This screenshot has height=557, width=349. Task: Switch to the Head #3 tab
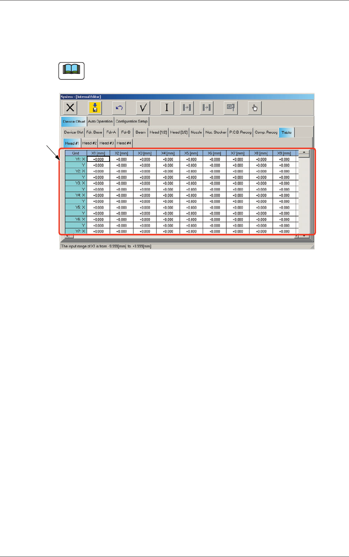107,143
